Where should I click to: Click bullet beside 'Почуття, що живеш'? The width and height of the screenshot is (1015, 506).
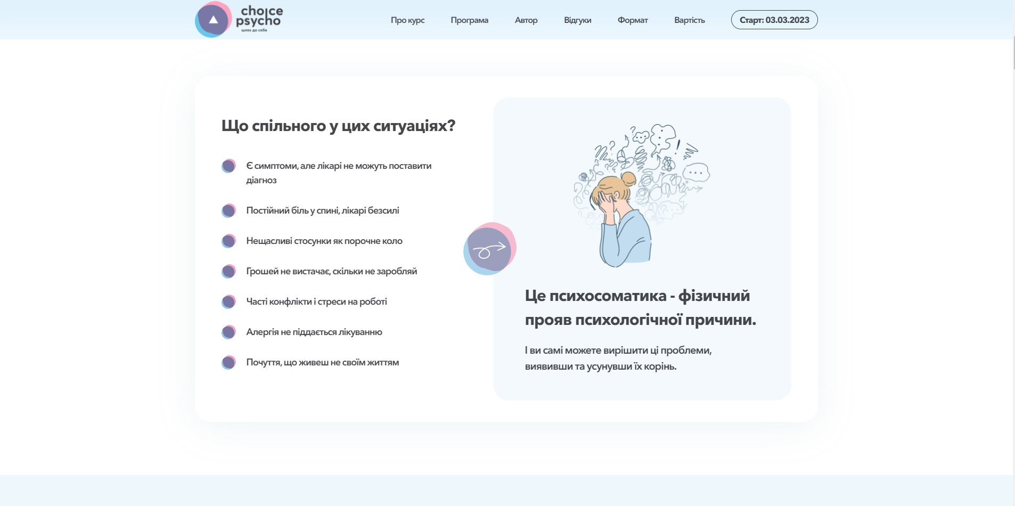228,362
